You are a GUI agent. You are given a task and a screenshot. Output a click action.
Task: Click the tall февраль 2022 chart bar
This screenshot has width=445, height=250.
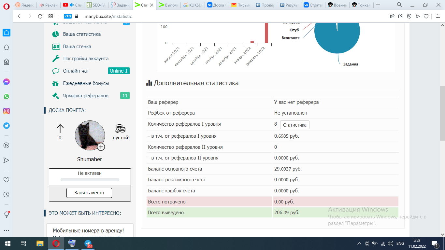[x=266, y=33]
